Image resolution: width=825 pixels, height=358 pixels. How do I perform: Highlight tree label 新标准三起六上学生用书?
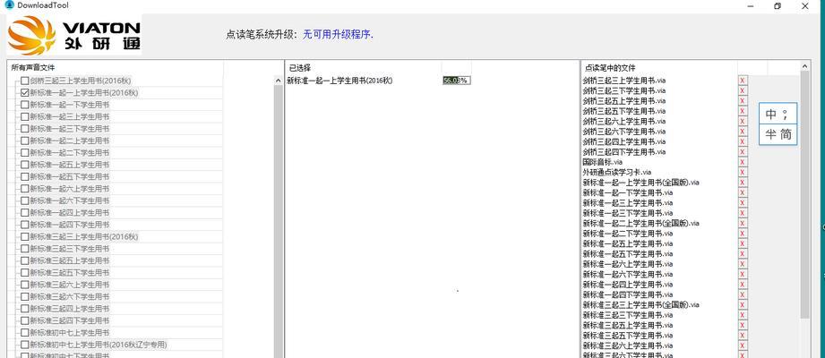[x=70, y=285]
